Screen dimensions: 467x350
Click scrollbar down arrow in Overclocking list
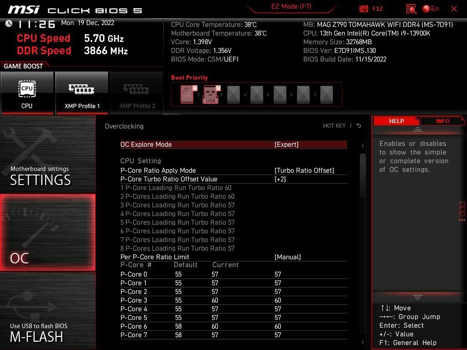click(363, 343)
